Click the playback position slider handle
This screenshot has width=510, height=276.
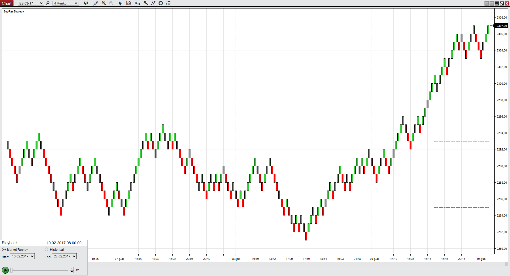point(11,270)
